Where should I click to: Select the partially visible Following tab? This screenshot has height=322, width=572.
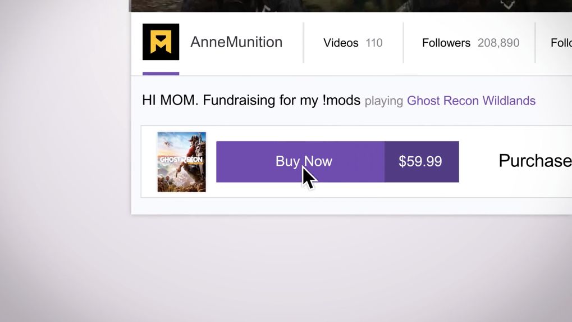click(x=561, y=43)
